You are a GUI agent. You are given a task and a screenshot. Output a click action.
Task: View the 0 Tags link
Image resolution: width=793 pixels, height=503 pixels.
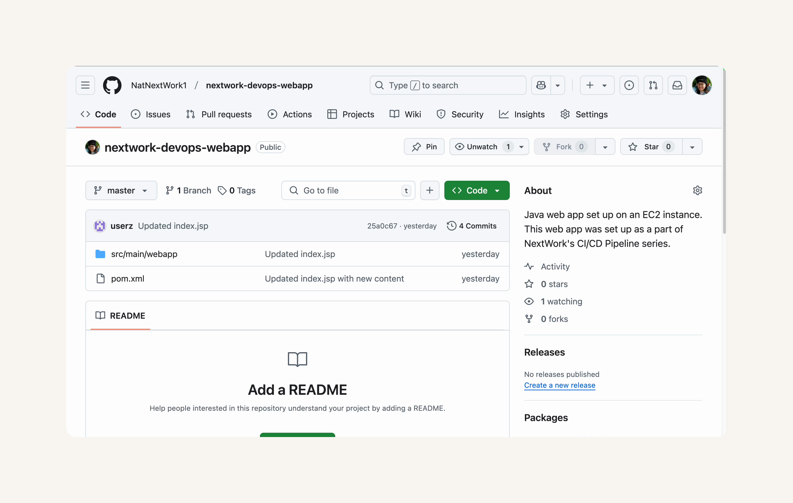tap(237, 190)
